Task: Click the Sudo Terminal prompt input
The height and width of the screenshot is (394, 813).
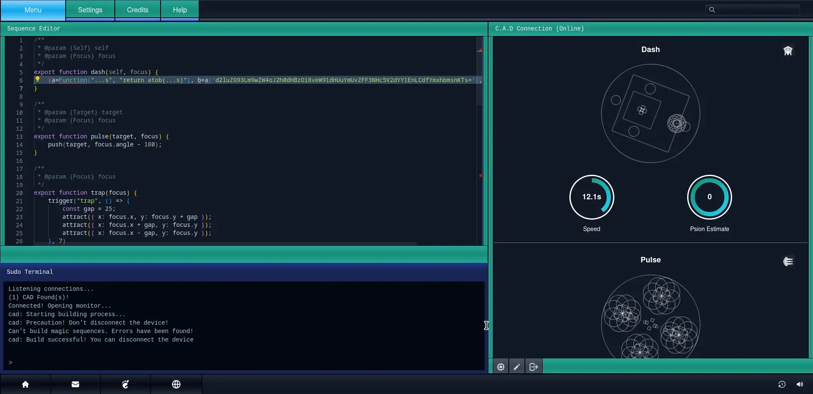Action: tap(246, 362)
